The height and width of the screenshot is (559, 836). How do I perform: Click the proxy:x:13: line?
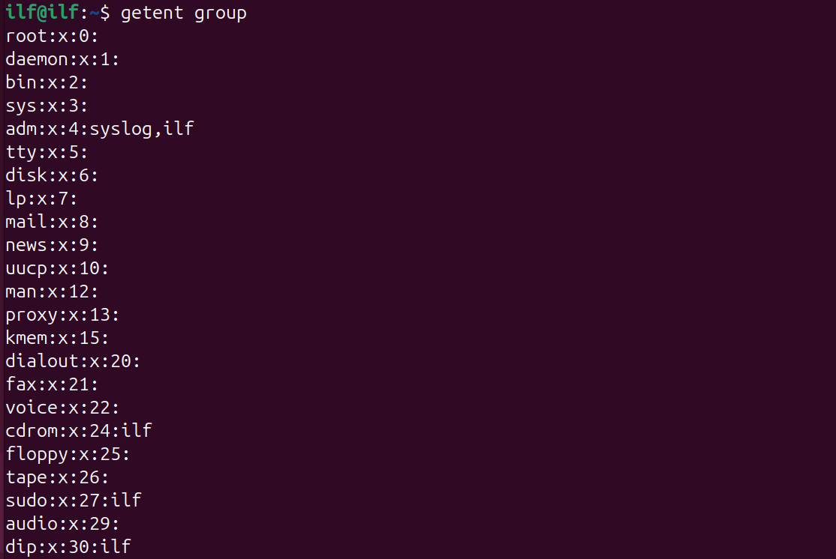[x=62, y=315]
